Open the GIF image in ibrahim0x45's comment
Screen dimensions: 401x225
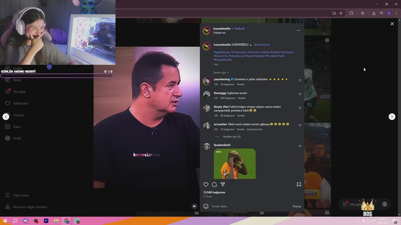tap(235, 164)
